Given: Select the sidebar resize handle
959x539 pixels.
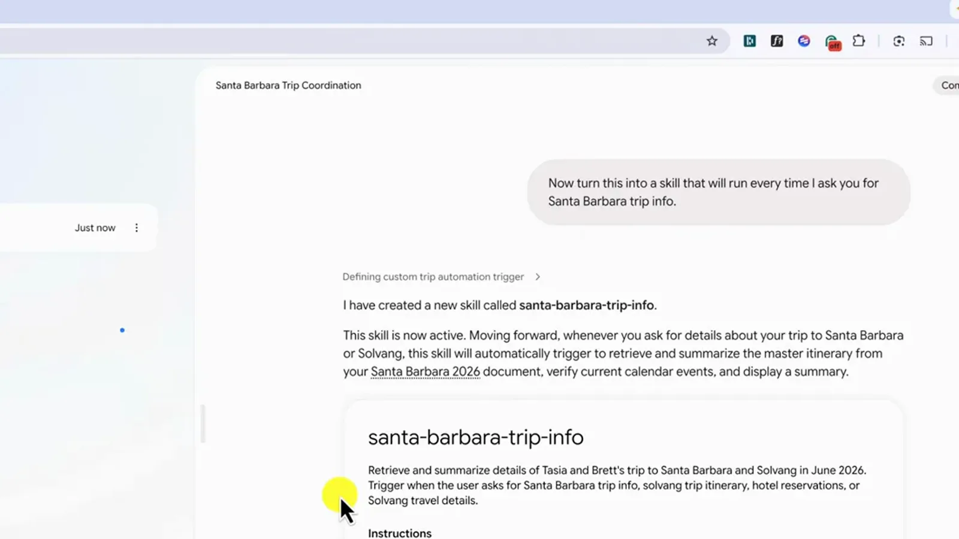Looking at the screenshot, I should tap(203, 423).
